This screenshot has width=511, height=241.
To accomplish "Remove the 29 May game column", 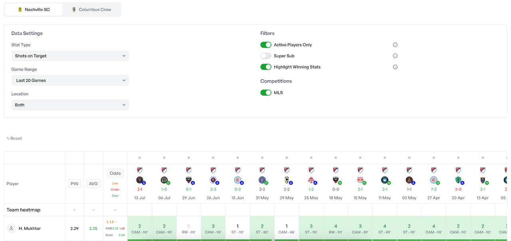I will click(287, 157).
